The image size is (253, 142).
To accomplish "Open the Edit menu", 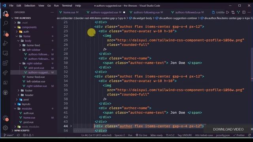I will point(19,6).
